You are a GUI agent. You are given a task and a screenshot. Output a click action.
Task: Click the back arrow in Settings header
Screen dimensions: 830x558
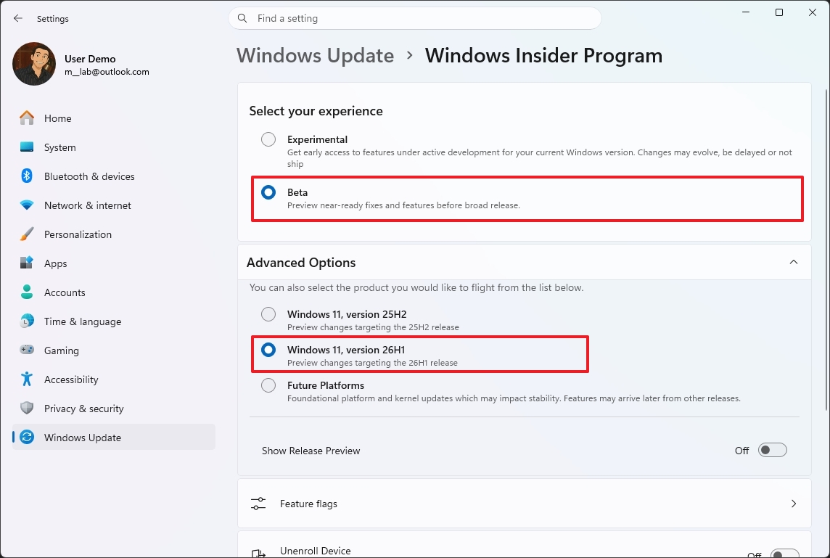click(x=18, y=18)
